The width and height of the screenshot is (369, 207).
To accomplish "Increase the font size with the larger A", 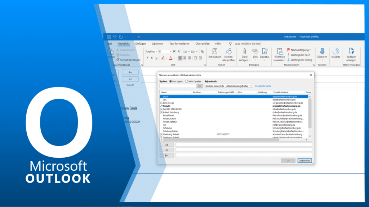I will [174, 51].
